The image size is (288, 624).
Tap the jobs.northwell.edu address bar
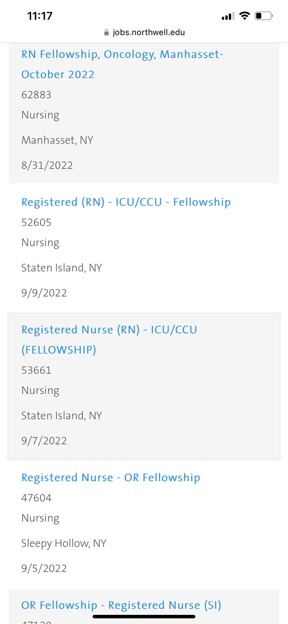pos(144,32)
